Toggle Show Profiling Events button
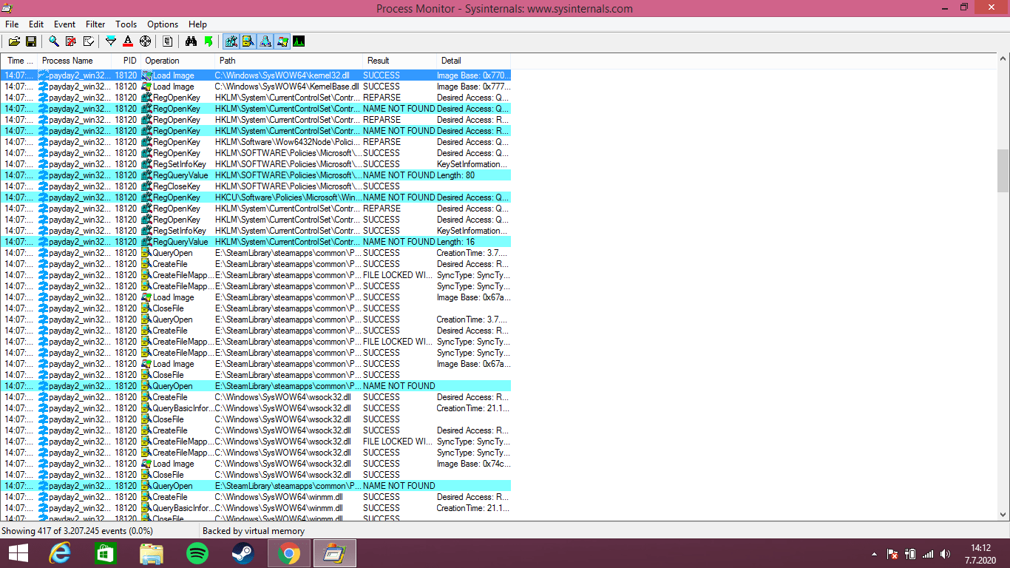 pos(299,41)
